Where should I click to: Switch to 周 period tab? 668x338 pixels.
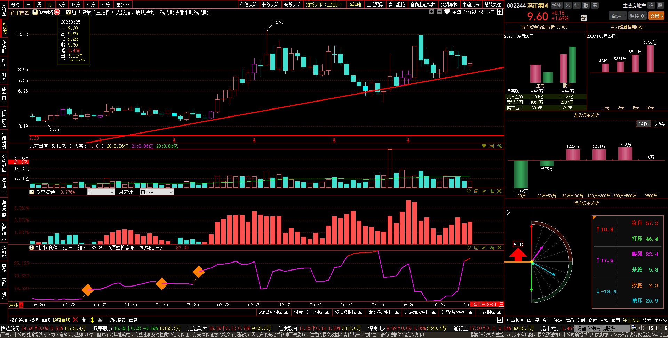click(39, 5)
